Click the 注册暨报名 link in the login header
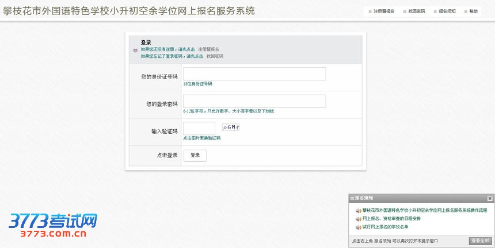 pyautogui.click(x=208, y=49)
